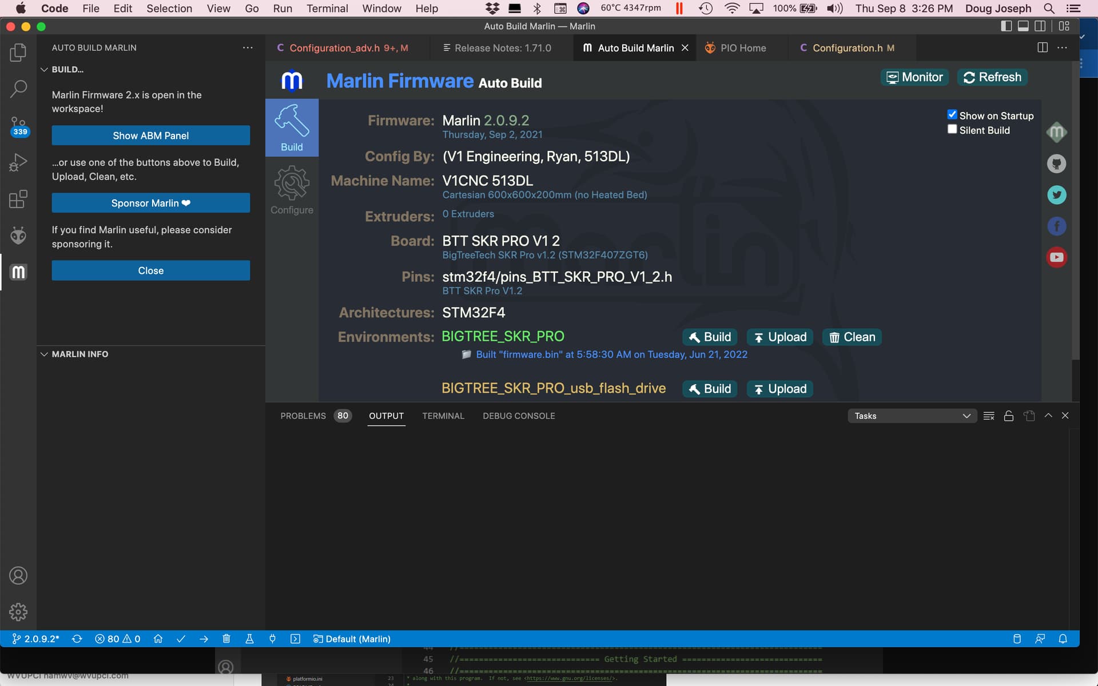The height and width of the screenshot is (686, 1098).
Task: Open Source Control with 339 changes
Action: tap(18, 126)
